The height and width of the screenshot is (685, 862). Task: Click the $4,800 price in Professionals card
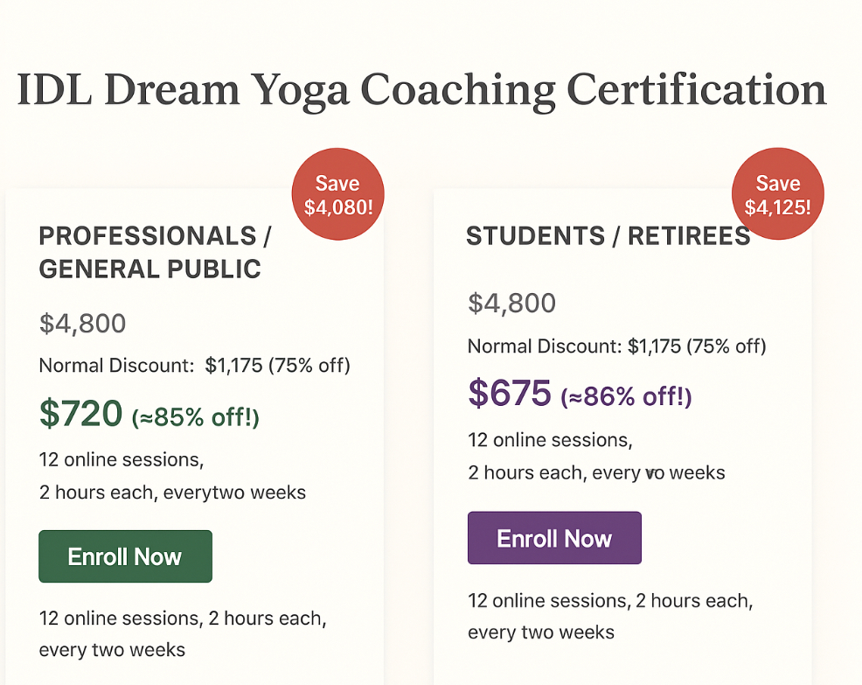click(x=83, y=324)
